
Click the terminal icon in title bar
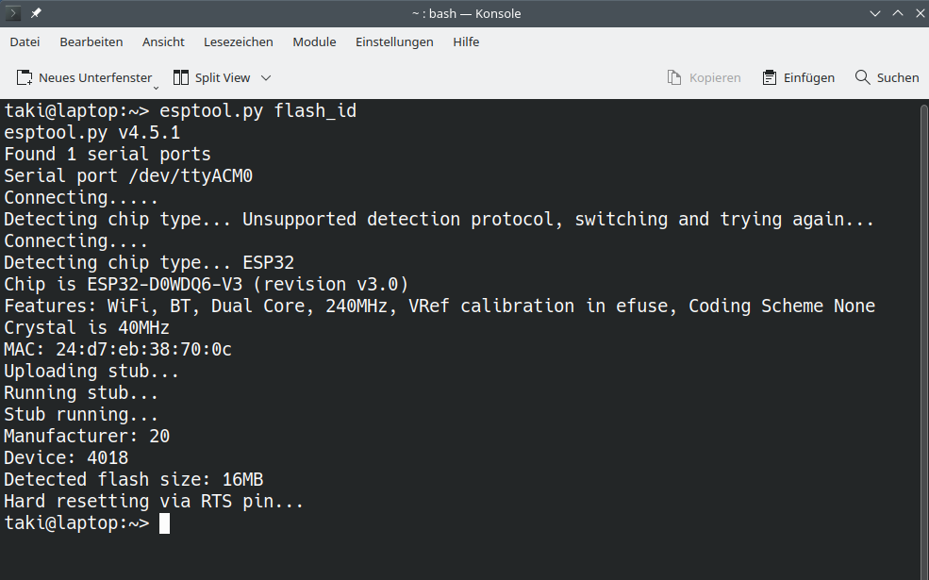(x=12, y=13)
